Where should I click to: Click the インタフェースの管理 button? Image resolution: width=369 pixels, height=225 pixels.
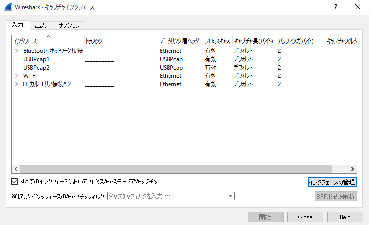[x=332, y=182]
